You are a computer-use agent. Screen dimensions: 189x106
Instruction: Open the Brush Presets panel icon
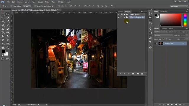(x=150, y=33)
